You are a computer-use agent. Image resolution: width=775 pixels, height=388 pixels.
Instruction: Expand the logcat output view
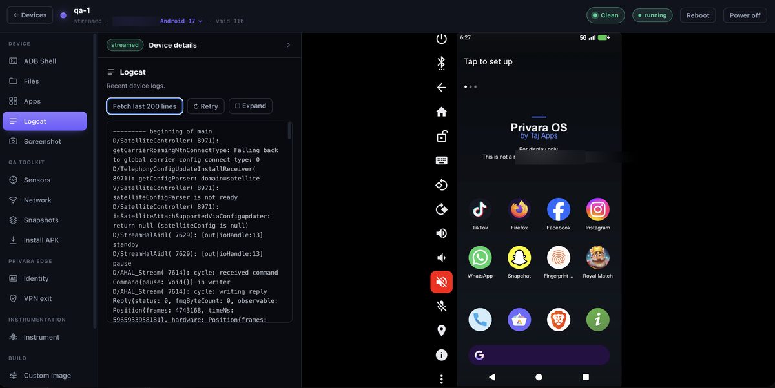click(251, 106)
